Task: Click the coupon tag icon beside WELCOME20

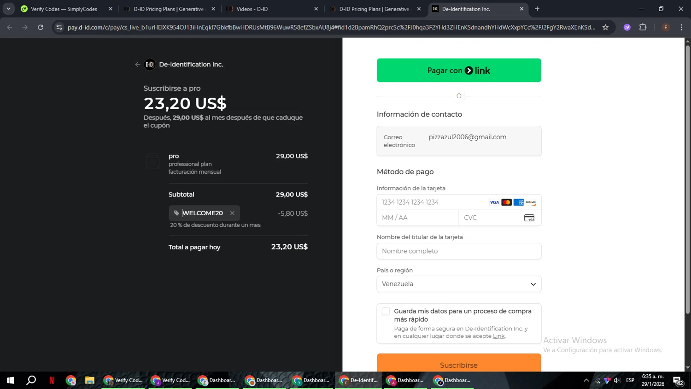Action: point(176,213)
